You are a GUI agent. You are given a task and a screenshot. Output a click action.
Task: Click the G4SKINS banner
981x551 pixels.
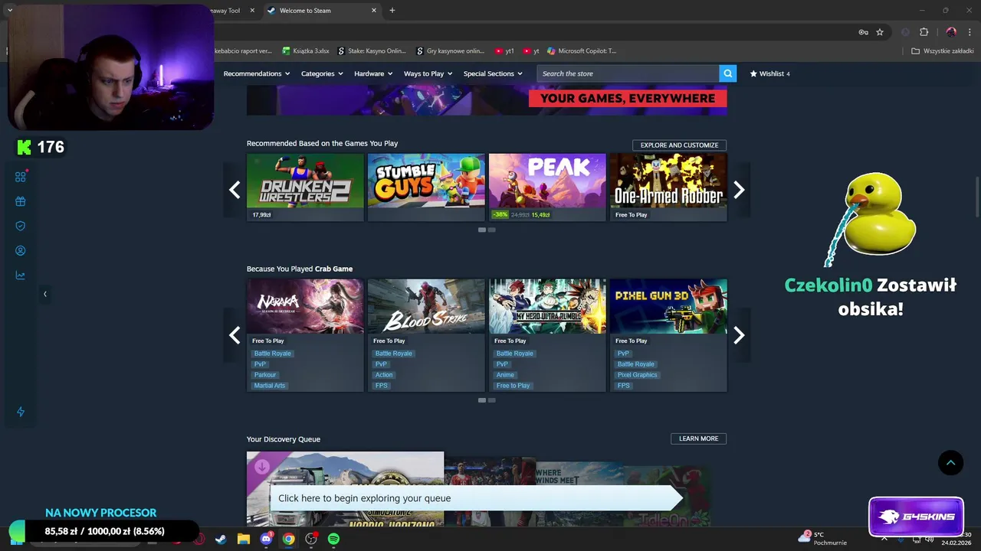[916, 517]
